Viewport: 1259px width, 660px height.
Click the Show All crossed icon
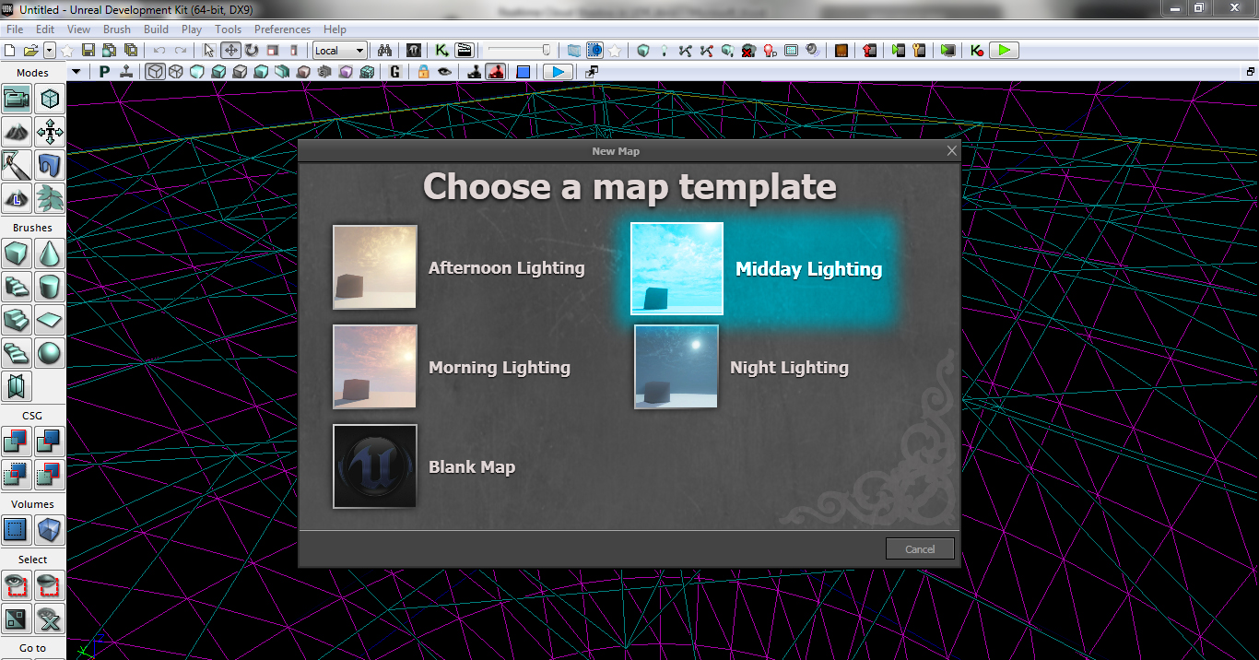click(x=50, y=619)
